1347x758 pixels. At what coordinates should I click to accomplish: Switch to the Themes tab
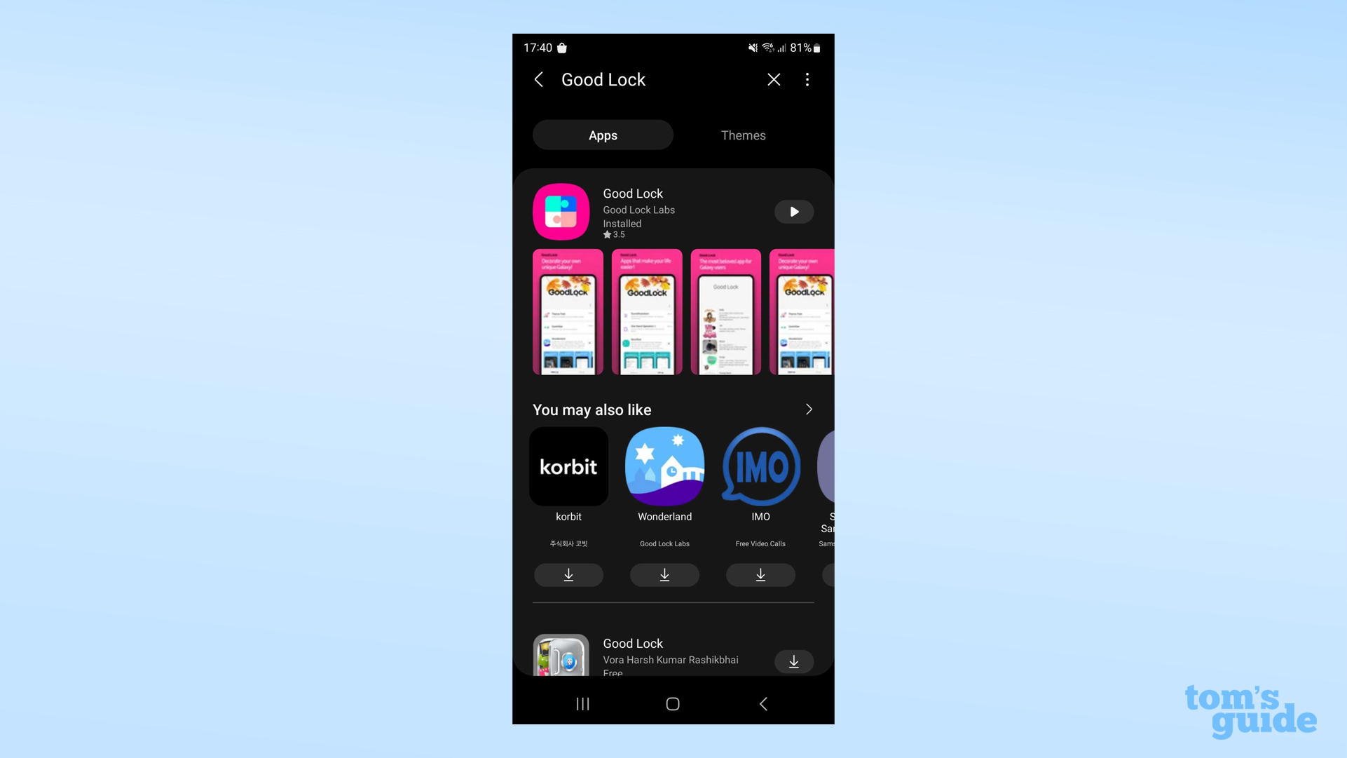coord(743,134)
